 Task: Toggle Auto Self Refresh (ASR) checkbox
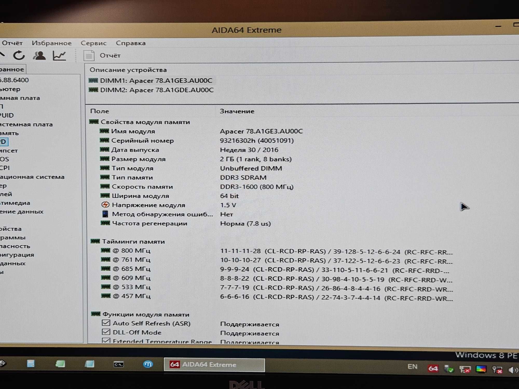point(106,323)
